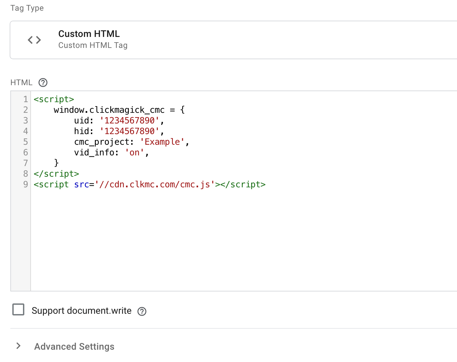
Task: Click the closing script tag on line 8
Action: 56,174
